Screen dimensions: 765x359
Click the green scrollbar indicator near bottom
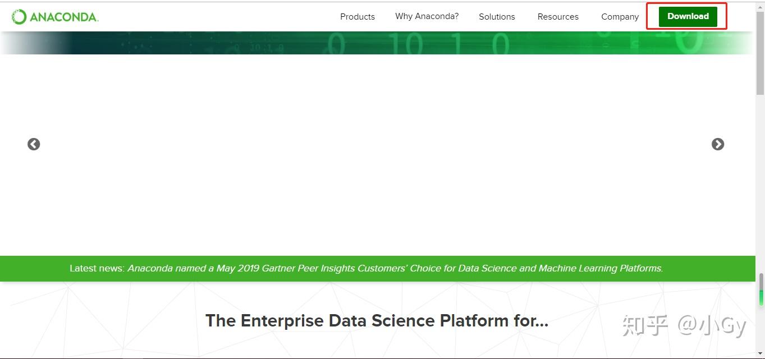761,297
